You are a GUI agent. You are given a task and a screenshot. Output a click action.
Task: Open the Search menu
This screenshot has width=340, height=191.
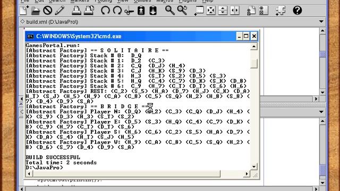click(57, 1)
